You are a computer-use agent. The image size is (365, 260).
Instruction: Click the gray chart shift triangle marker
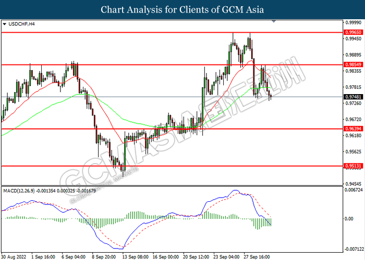click(x=274, y=21)
